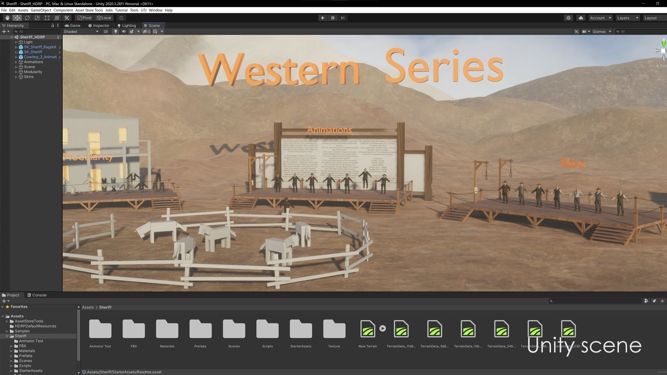This screenshot has height=375, width=667.
Task: Toggle hidden objects visibility count
Action: click(147, 31)
